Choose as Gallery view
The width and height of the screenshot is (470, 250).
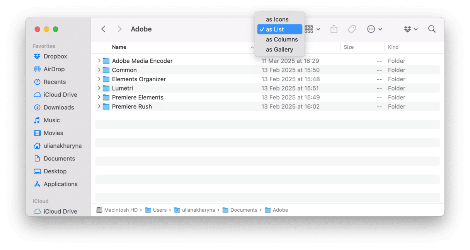280,50
